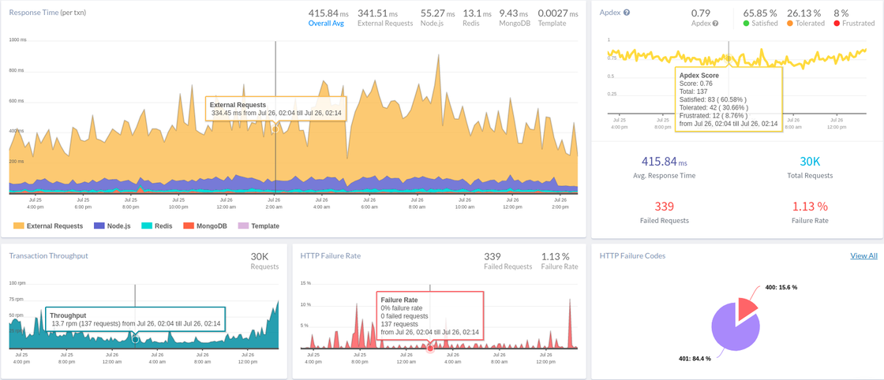Click the Total Requests 30K stat
This screenshot has height=380, width=884.
(x=810, y=167)
